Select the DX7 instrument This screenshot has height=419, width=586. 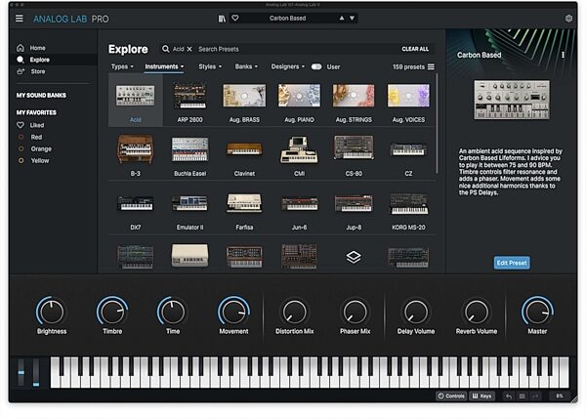pos(136,209)
